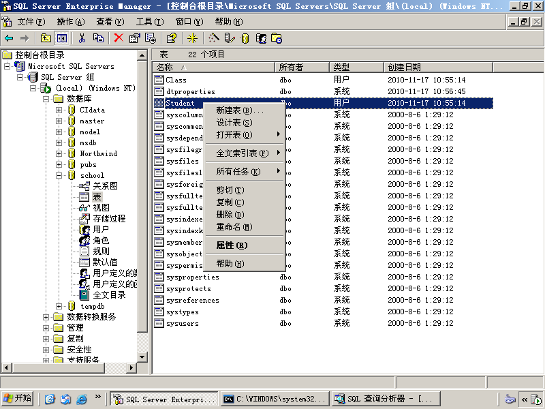Sort by the 所有者 column header
This screenshot has width=545, height=409.
302,67
